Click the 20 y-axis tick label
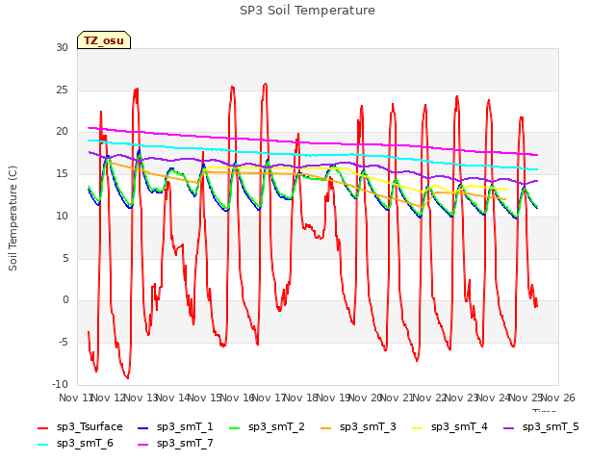The image size is (616, 462). point(62,132)
